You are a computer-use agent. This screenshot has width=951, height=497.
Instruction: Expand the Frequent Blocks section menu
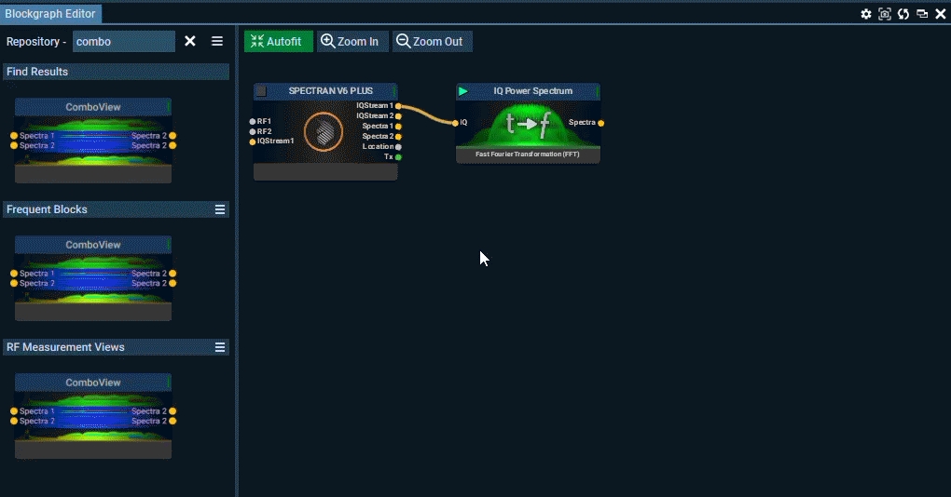tap(220, 209)
